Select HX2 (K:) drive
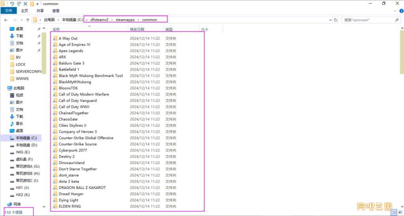Viewport: 404px width, 216px height. click(22, 195)
